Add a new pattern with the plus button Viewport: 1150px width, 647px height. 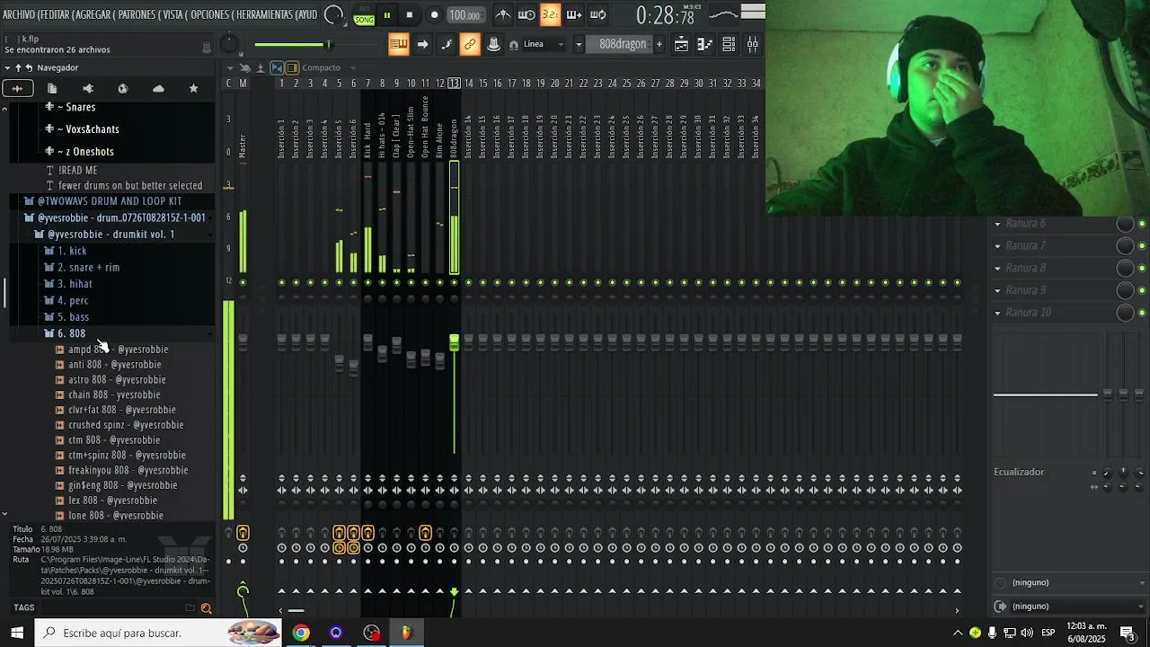tap(659, 44)
